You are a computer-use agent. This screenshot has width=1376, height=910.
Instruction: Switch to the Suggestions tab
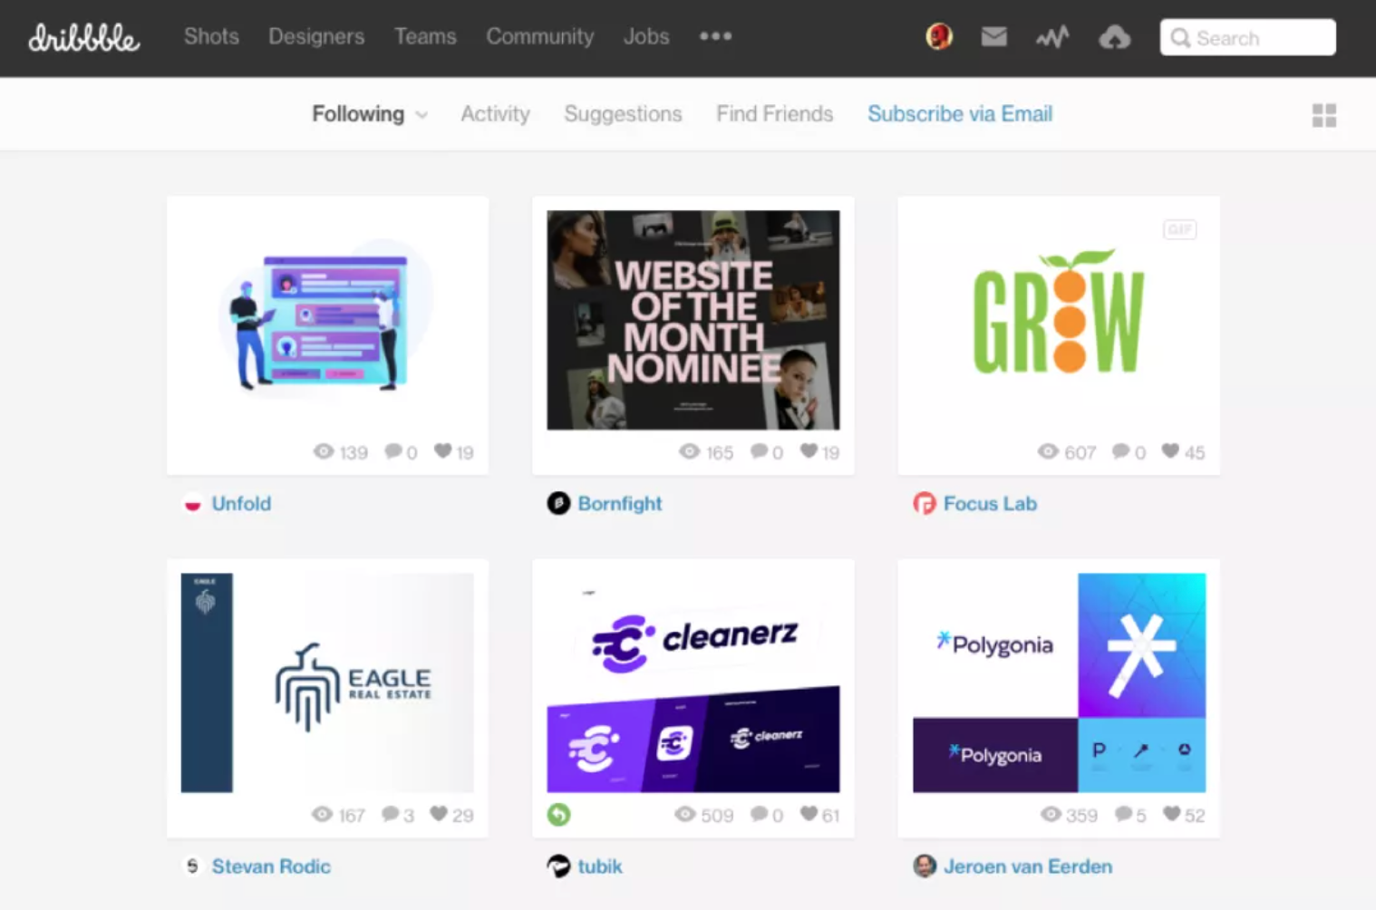[x=623, y=114]
